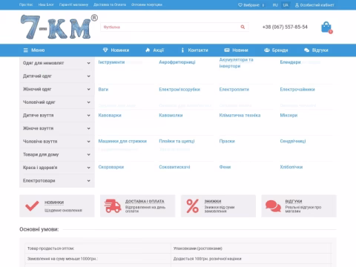Open Електрочайники subcategory link
Image resolution: width=356 pixels, height=267 pixels.
tap(297, 90)
